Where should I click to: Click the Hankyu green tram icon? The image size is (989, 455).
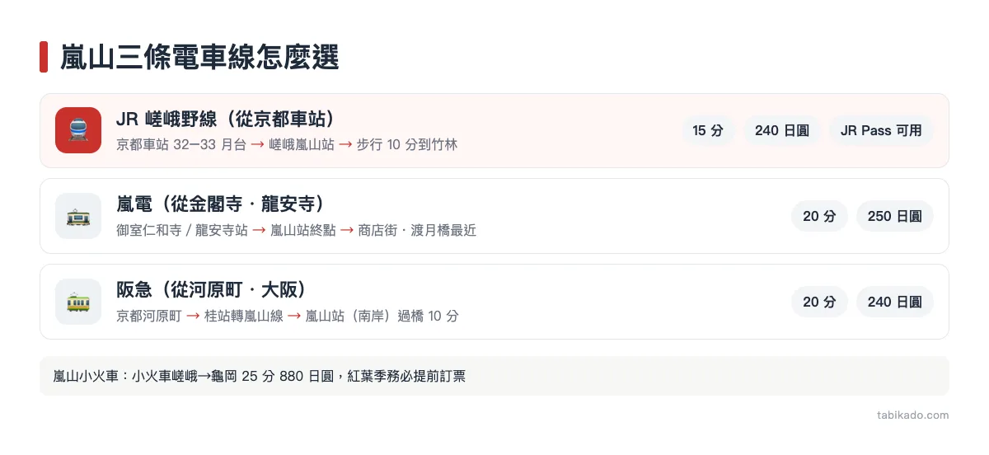click(78, 302)
